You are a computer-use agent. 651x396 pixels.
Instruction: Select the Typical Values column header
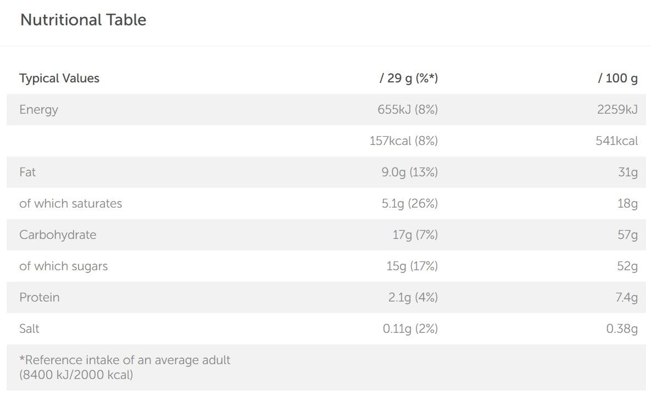[59, 79]
